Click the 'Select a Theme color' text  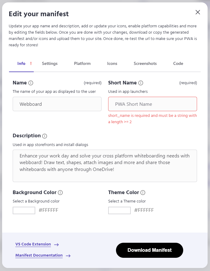(127, 201)
